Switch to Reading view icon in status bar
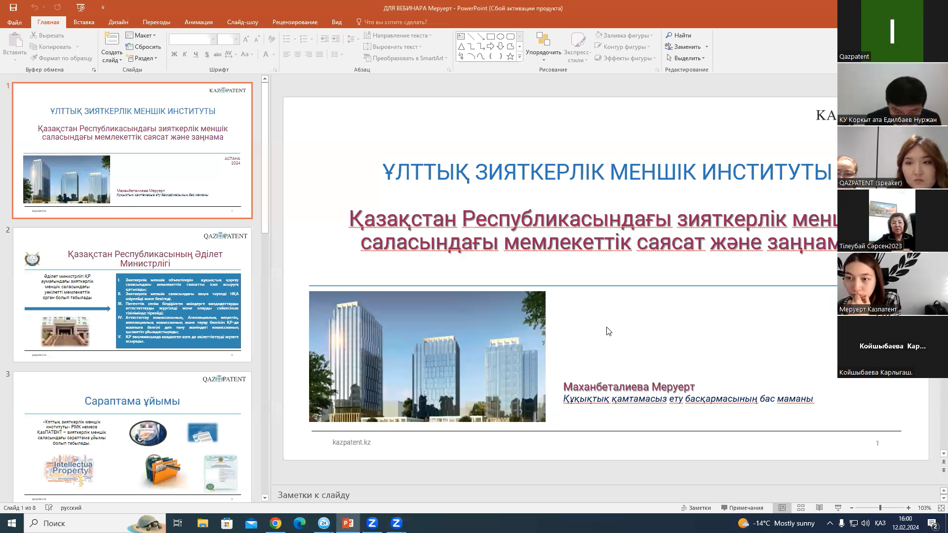This screenshot has height=533, width=948. (x=820, y=508)
